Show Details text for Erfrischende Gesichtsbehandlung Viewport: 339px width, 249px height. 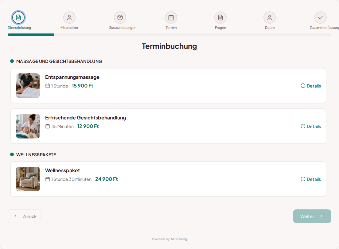314,126
